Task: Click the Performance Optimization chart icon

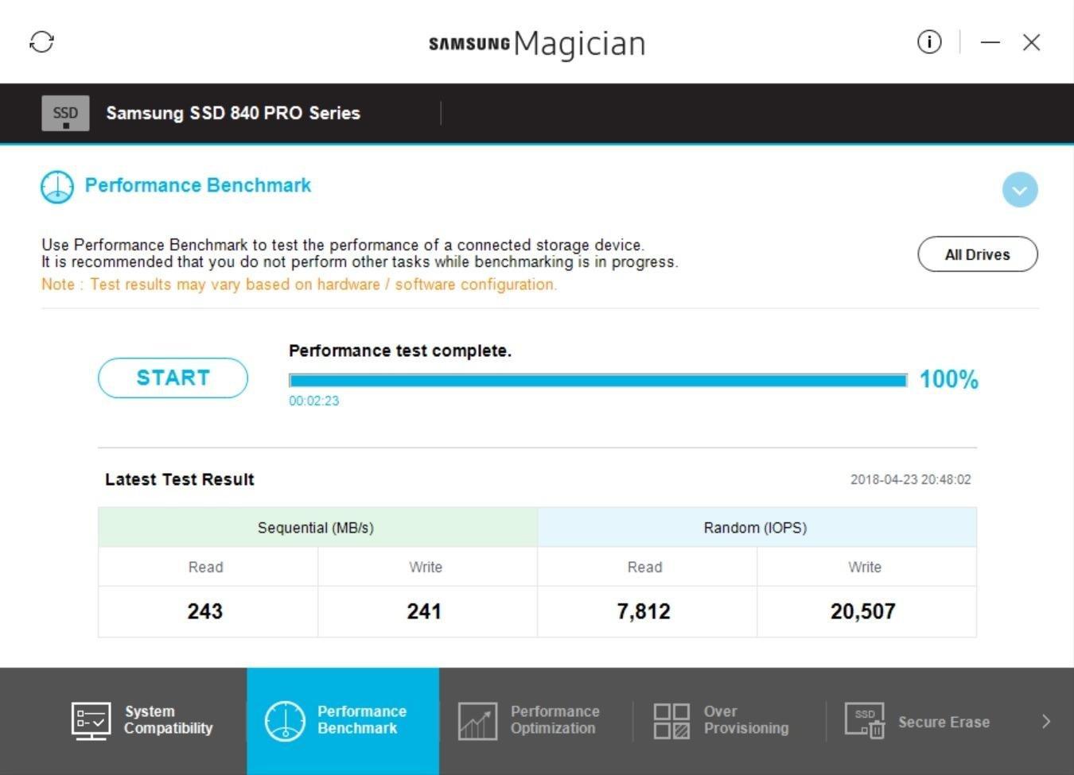Action: coord(477,721)
